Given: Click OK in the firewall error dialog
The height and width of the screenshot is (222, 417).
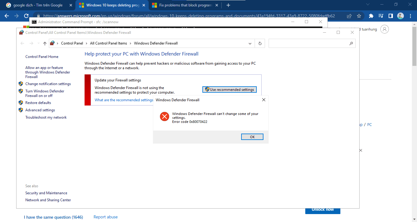Looking at the screenshot, I should [252, 137].
